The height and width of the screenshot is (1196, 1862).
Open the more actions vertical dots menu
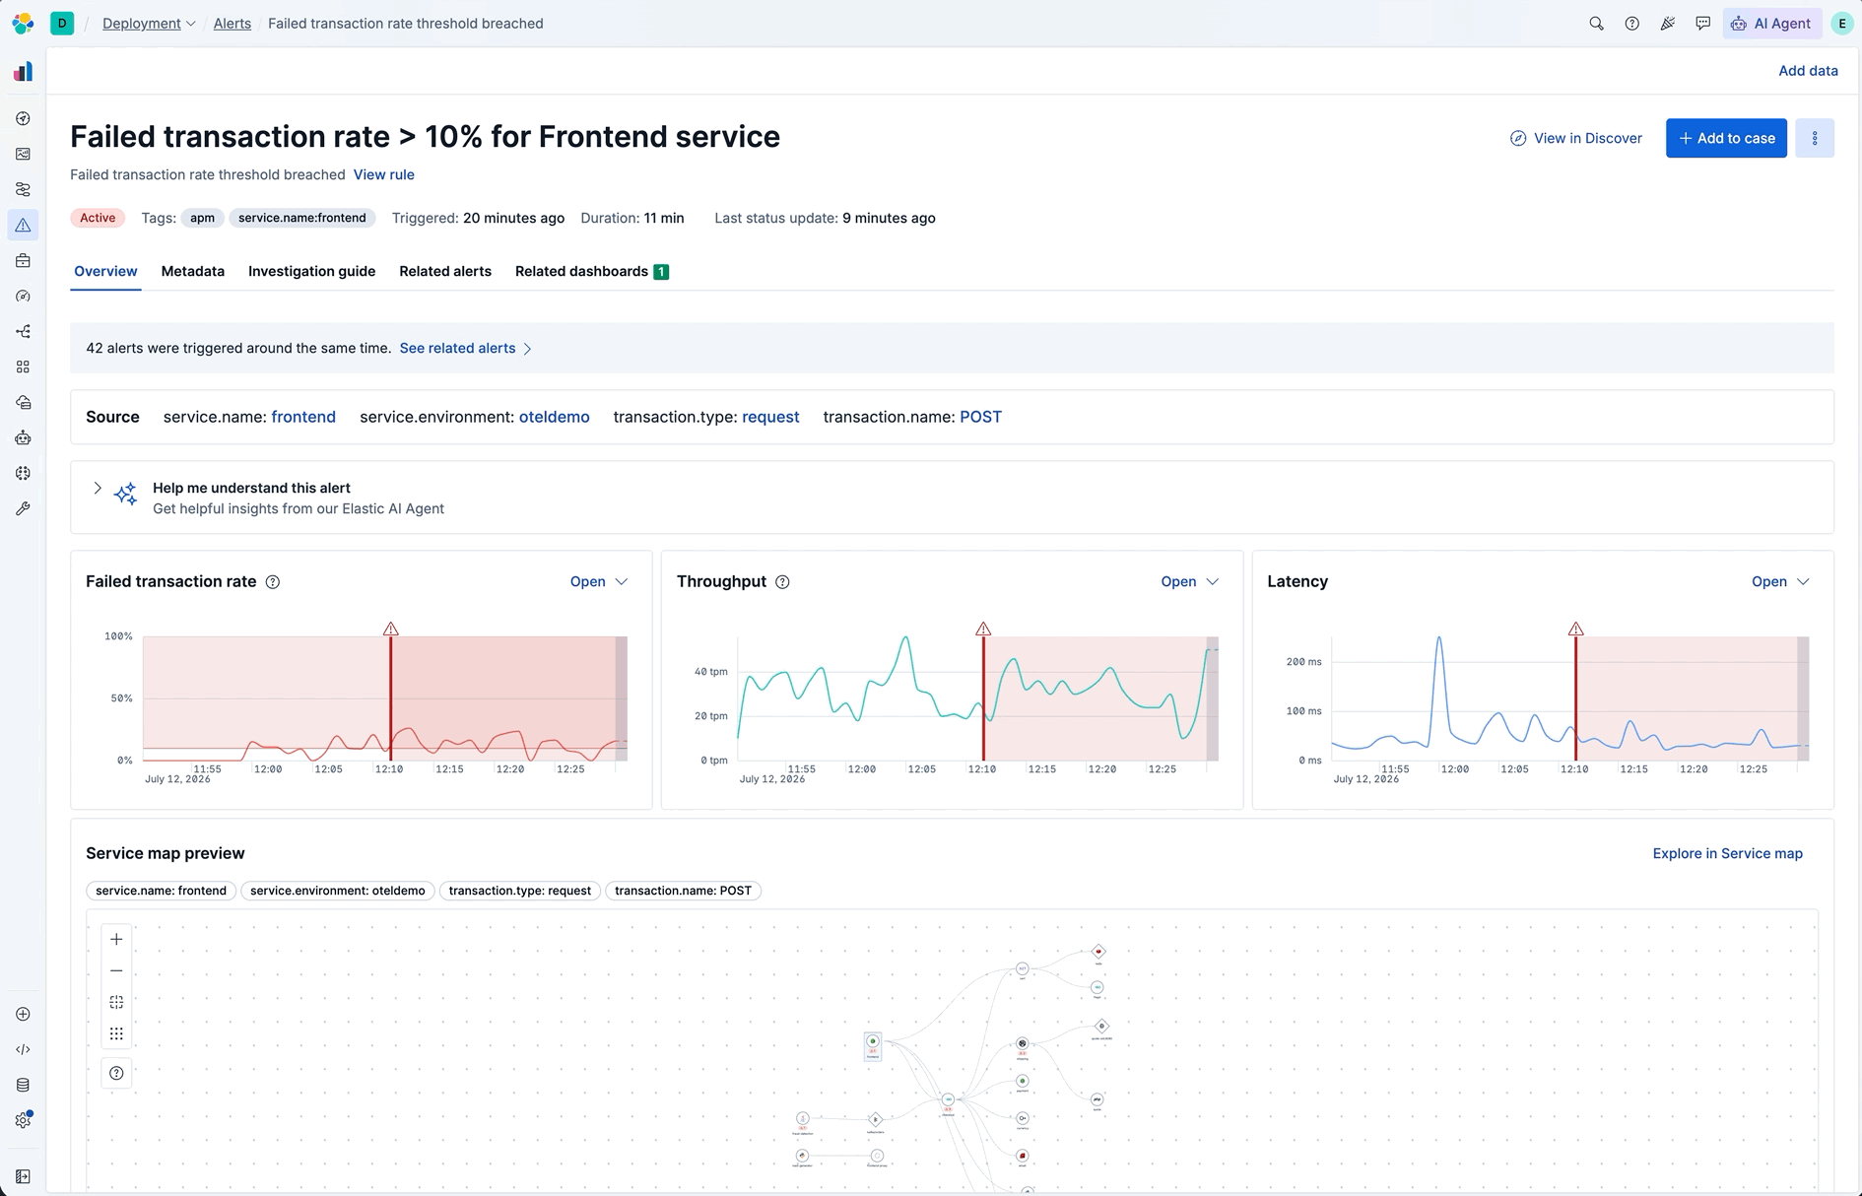pyautogui.click(x=1815, y=138)
